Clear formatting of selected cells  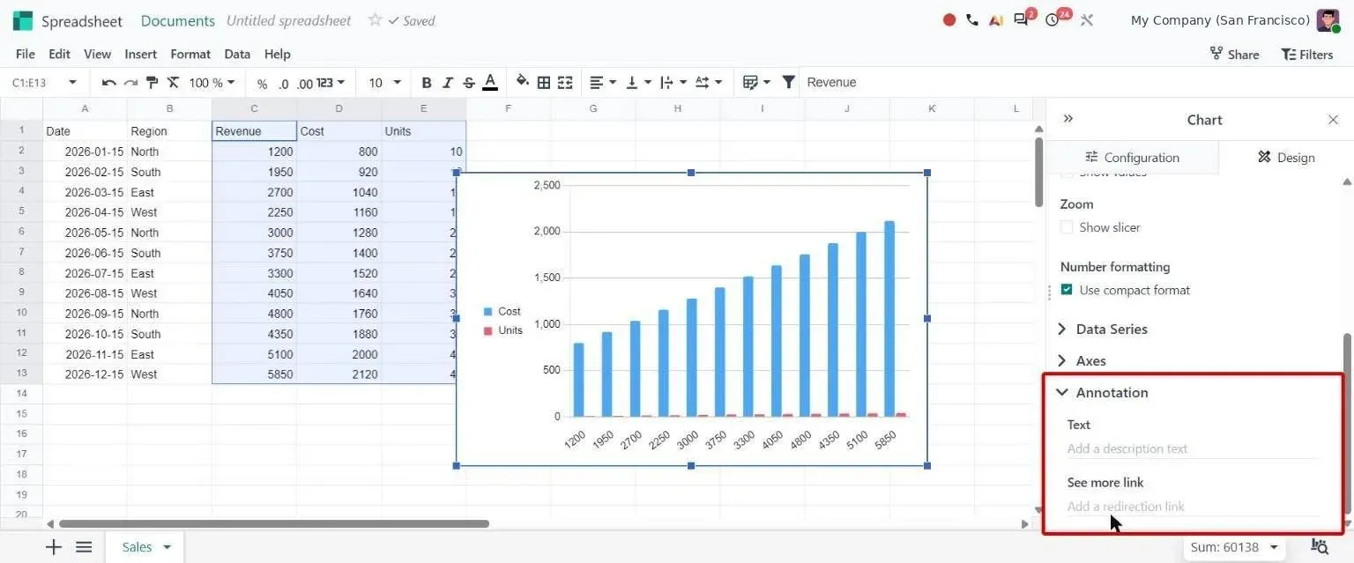tap(173, 83)
